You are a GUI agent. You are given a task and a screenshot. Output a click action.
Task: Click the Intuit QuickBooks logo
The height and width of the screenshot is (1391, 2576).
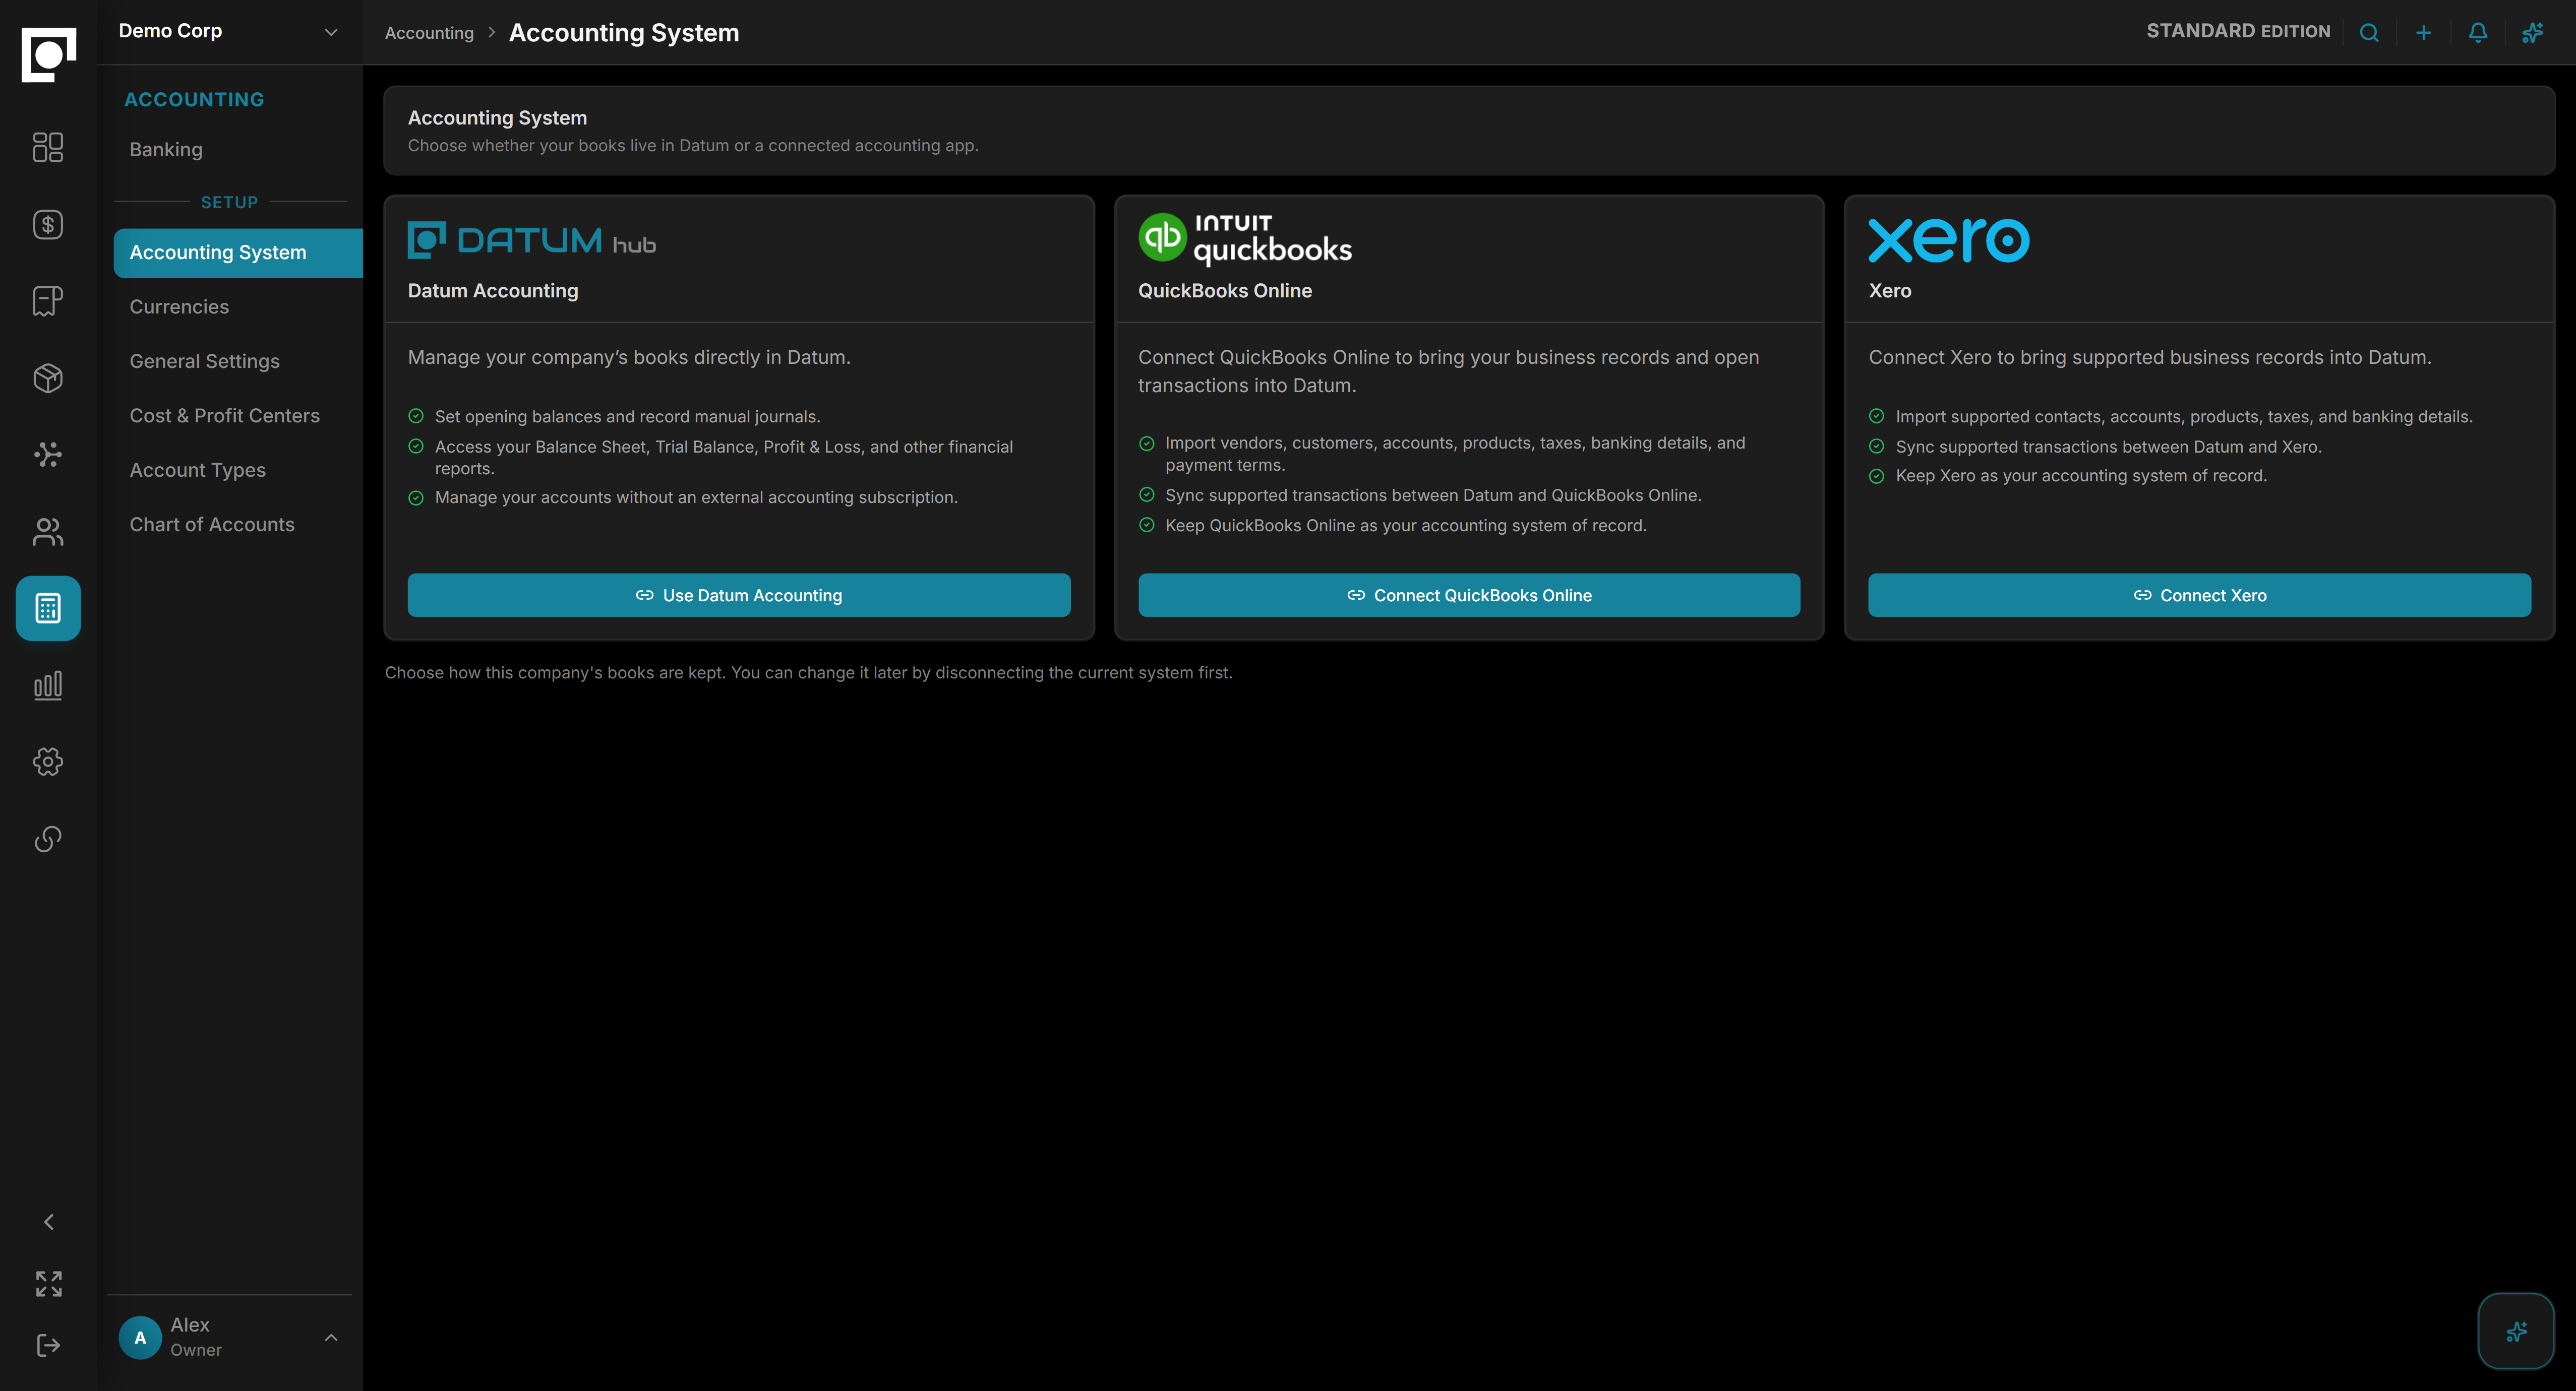1245,239
